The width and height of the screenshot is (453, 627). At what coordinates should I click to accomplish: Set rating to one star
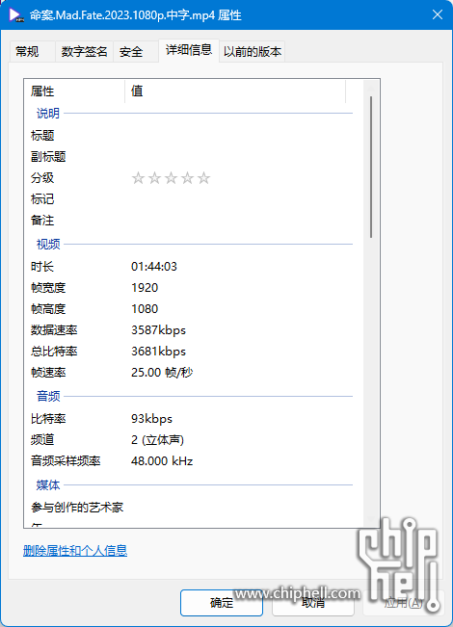[x=138, y=178]
